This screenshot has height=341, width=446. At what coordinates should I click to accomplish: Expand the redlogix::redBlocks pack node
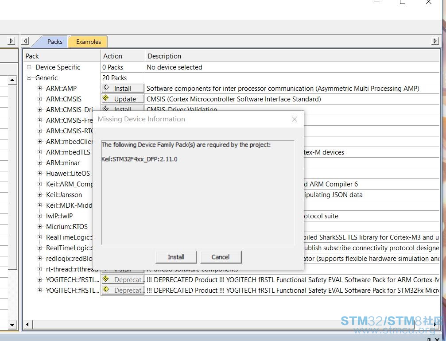pos(39,259)
